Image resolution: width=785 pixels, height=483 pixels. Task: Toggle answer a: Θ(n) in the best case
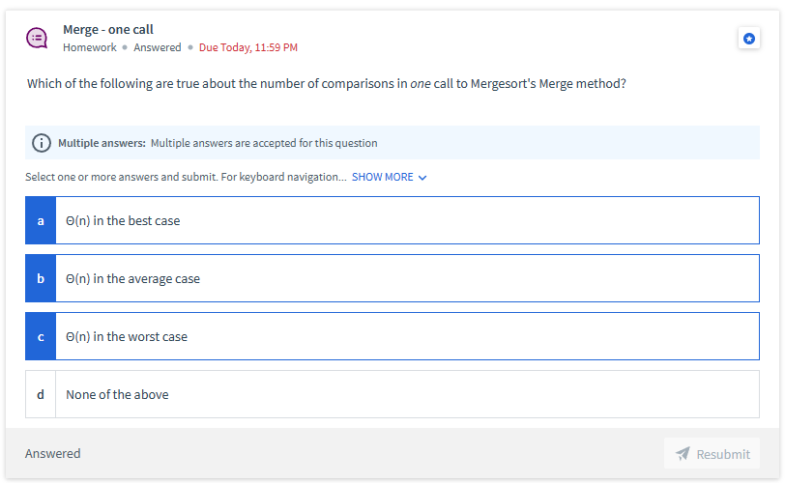[x=392, y=220]
